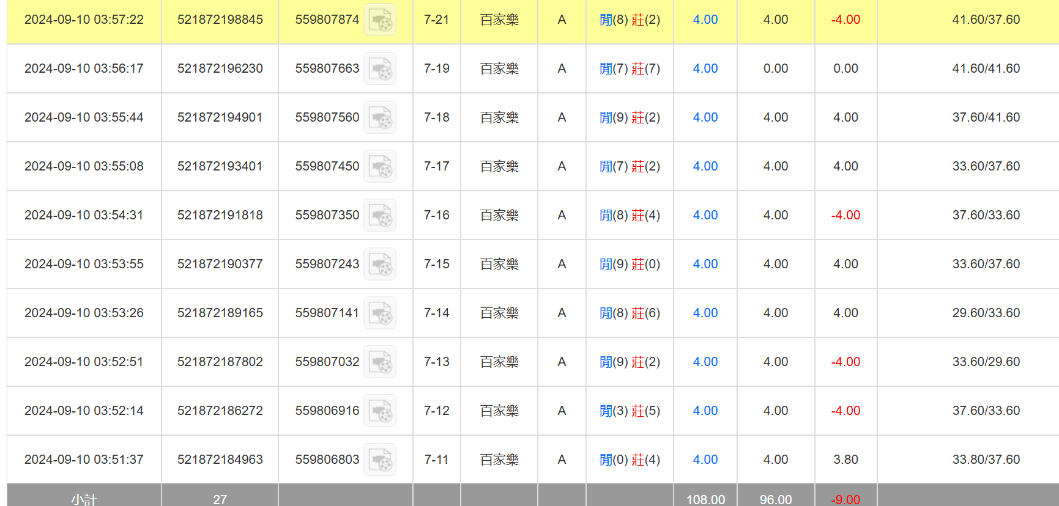Click order number 521872190377
Image resolution: width=1059 pixels, height=506 pixels.
point(220,264)
